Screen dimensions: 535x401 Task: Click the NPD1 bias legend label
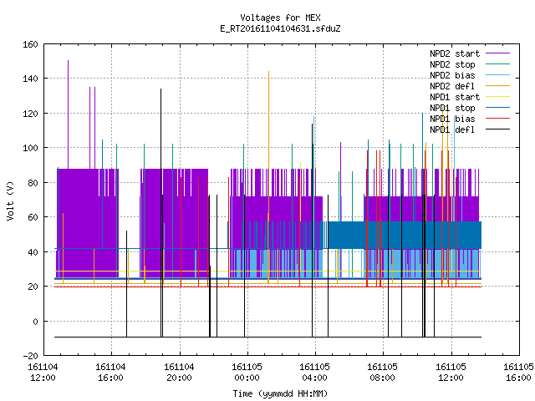pos(452,119)
